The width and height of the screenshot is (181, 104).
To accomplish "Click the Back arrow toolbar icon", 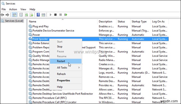I will point(3,15).
